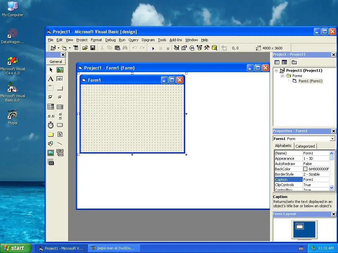Screen dimensions: 338x253
Task: Open the Debug menu
Action: [x=110, y=40]
